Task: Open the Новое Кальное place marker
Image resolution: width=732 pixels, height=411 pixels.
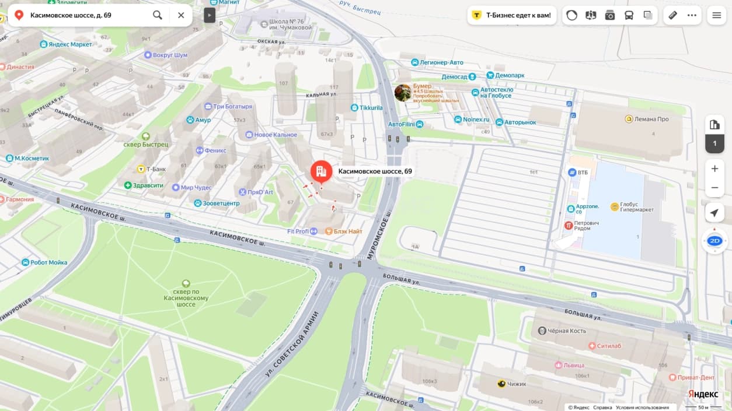Action: point(249,135)
